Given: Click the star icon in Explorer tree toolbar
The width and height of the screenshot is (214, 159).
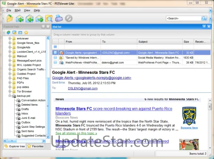Looking at the screenshot, I should coord(26,33).
